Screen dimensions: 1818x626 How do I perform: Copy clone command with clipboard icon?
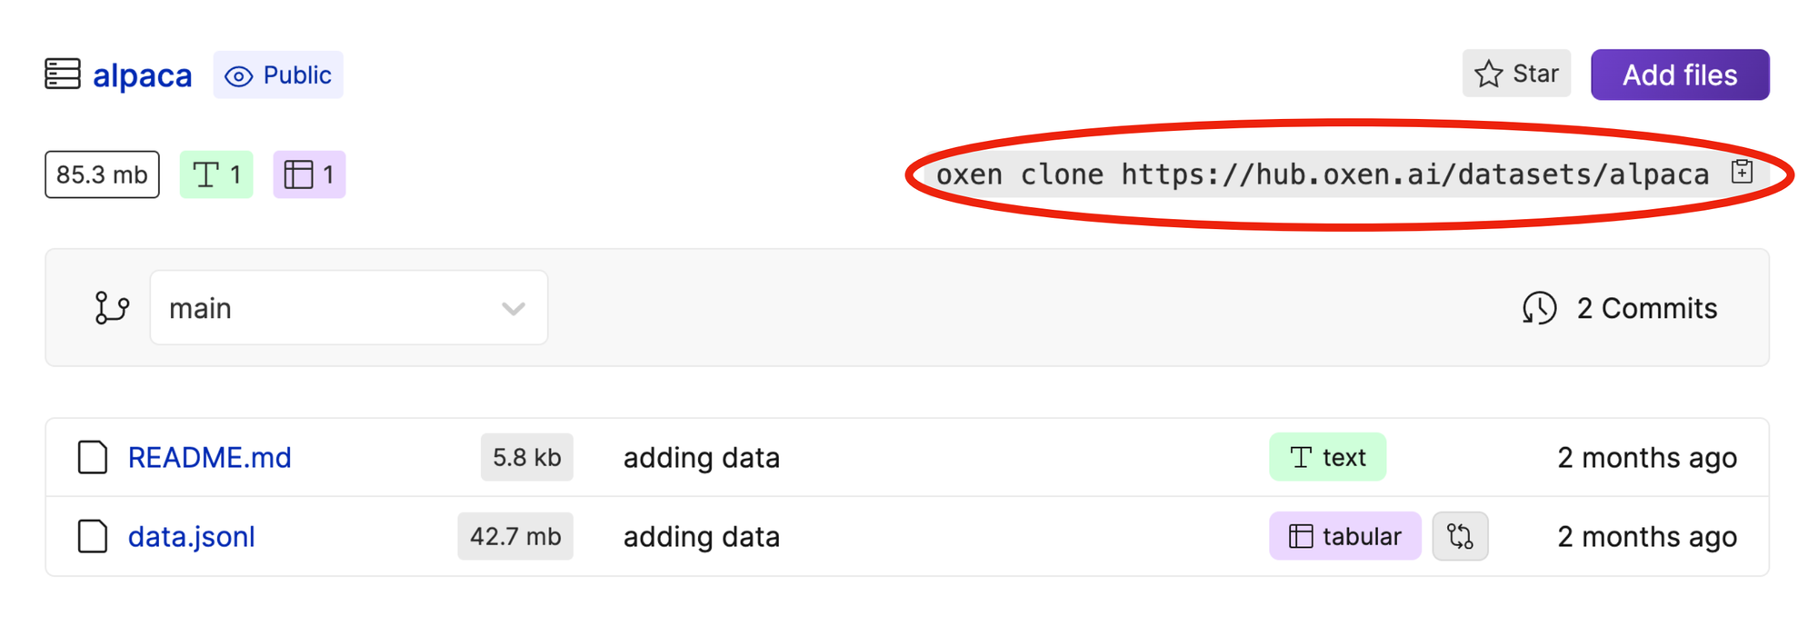tap(1742, 172)
